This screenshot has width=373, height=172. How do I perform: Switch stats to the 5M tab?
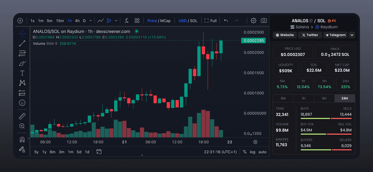click(x=283, y=98)
